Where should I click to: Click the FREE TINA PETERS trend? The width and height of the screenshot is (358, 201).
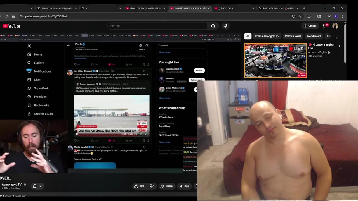click(168, 135)
